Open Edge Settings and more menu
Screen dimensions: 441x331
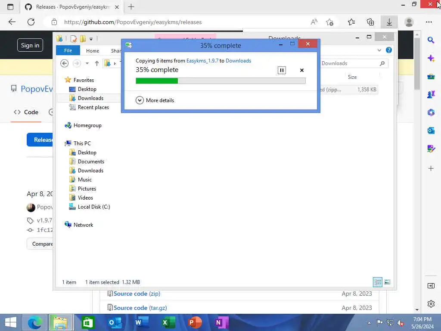[x=429, y=22]
